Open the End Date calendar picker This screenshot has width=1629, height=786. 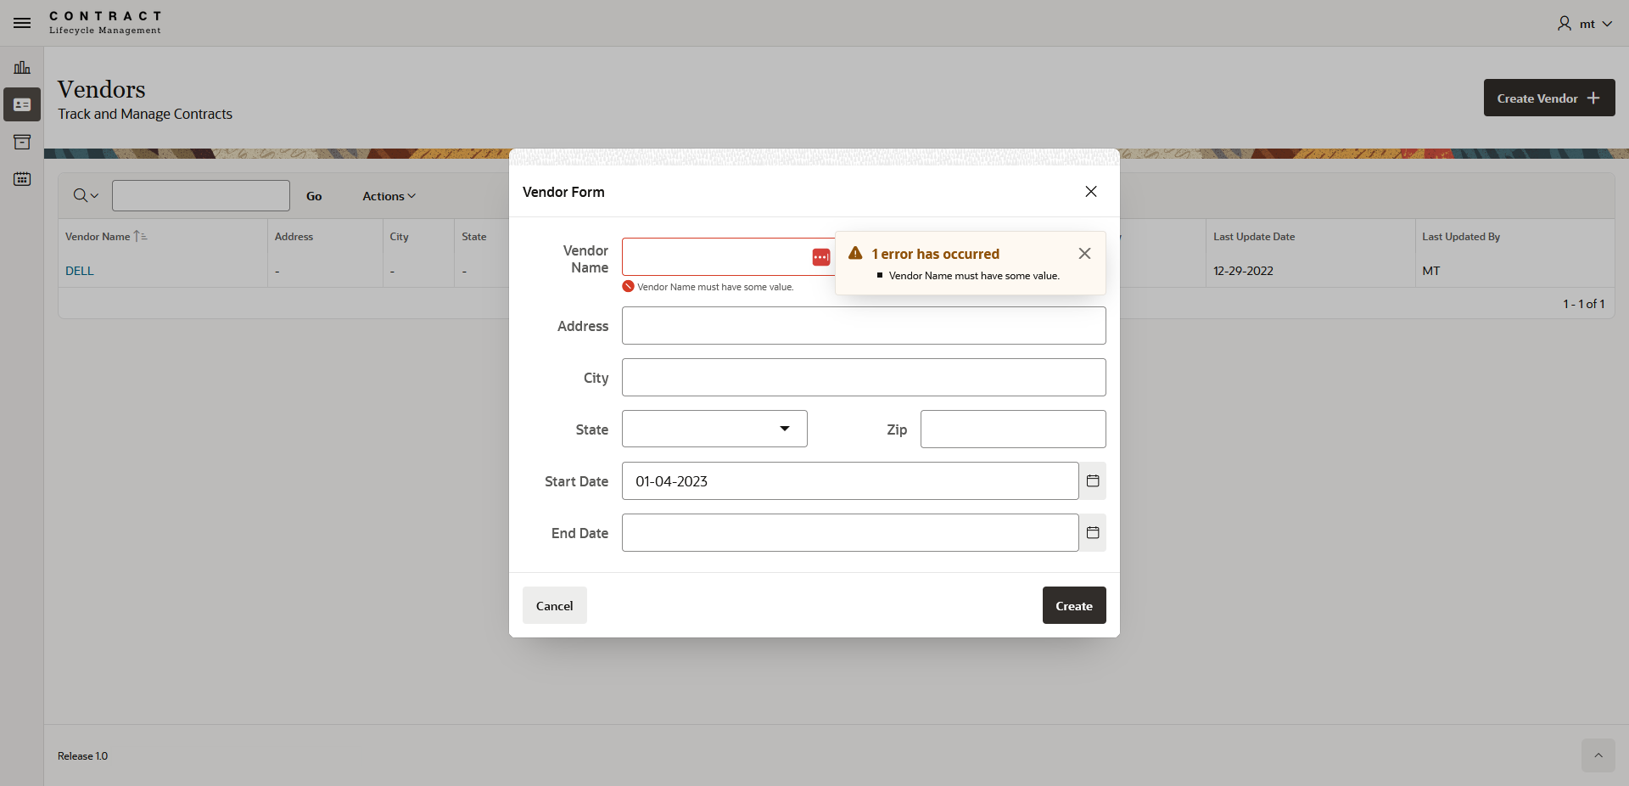click(x=1093, y=533)
